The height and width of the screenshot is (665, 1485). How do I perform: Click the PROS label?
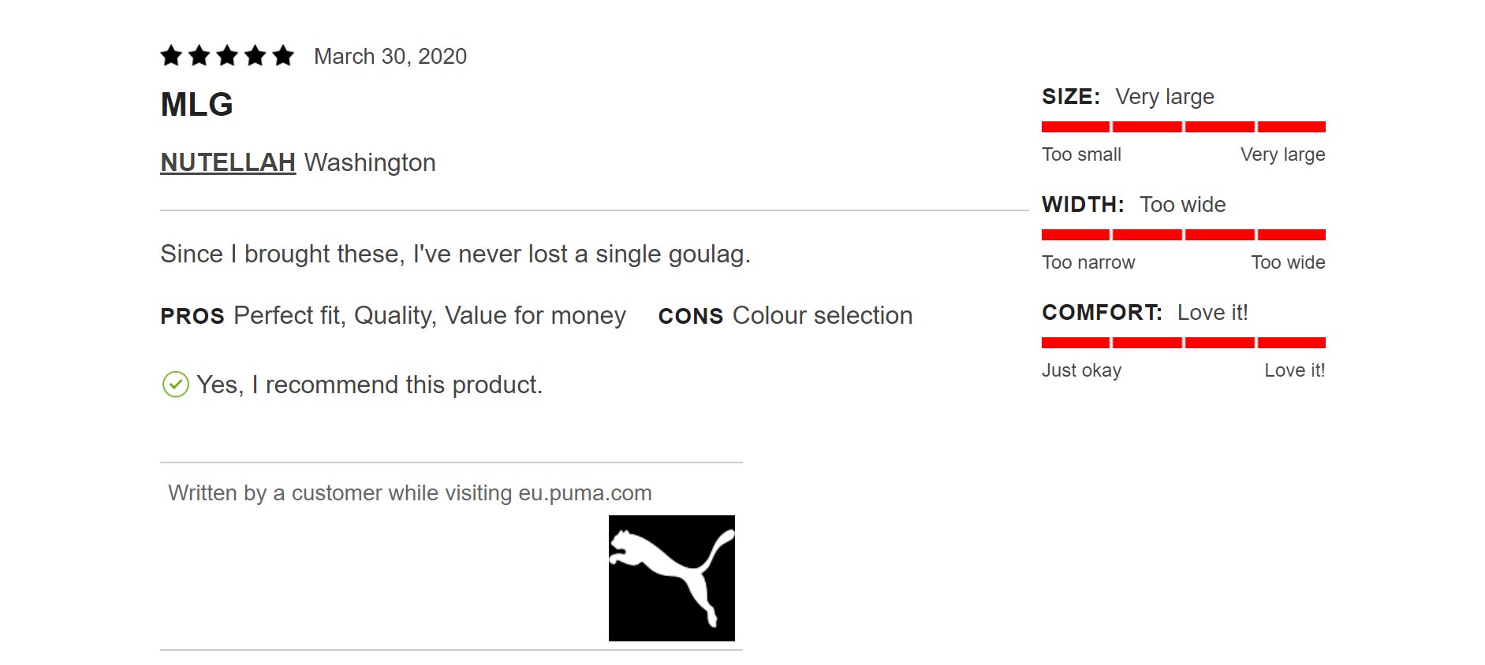click(x=192, y=316)
